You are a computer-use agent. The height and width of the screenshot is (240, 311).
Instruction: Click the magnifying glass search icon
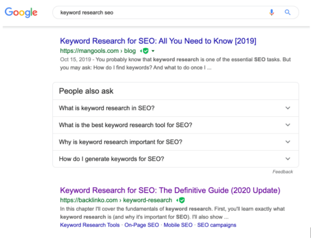coord(288,12)
